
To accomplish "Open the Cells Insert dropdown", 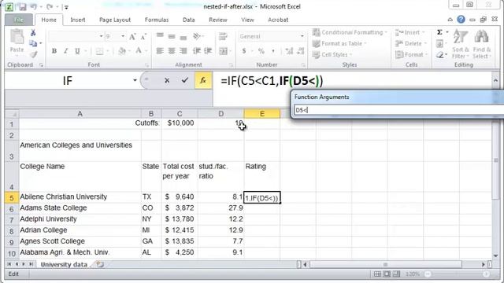I will [x=410, y=32].
